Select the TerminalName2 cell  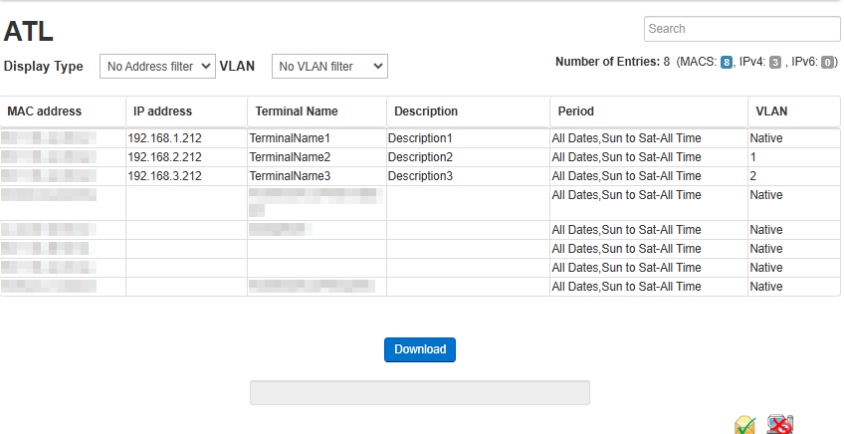click(x=290, y=157)
